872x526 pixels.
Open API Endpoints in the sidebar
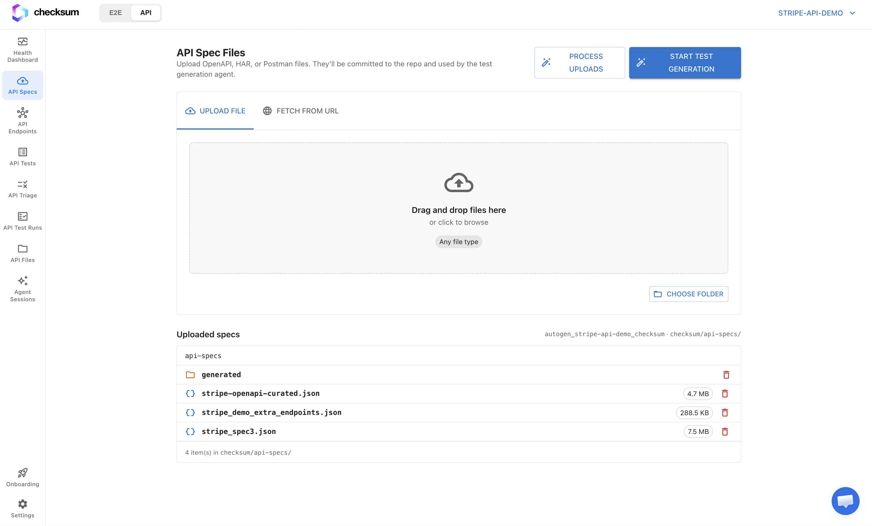point(23,121)
